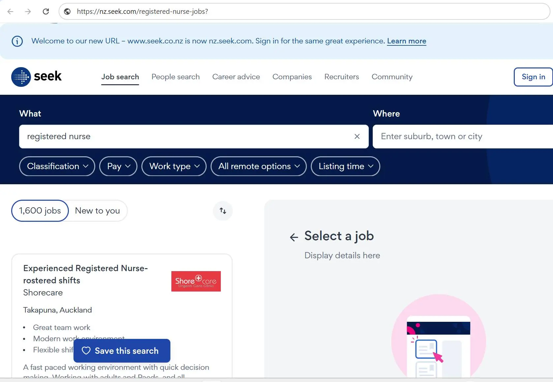Switch to the New to you toggle

tap(97, 211)
